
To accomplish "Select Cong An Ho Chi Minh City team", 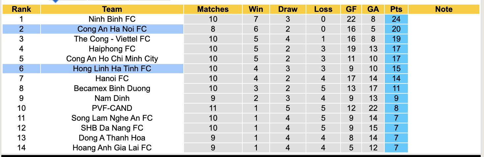I will click(x=112, y=59).
